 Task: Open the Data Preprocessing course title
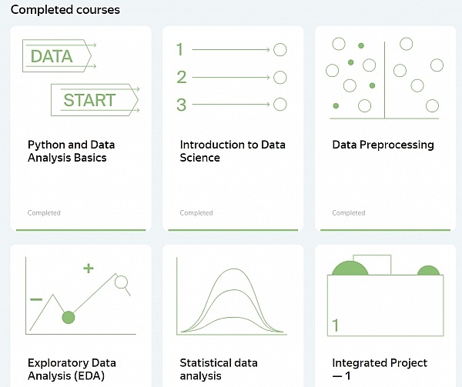(x=383, y=145)
